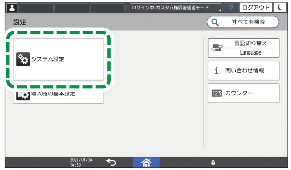
Task: Click the user profile icon
Action: point(12,8)
